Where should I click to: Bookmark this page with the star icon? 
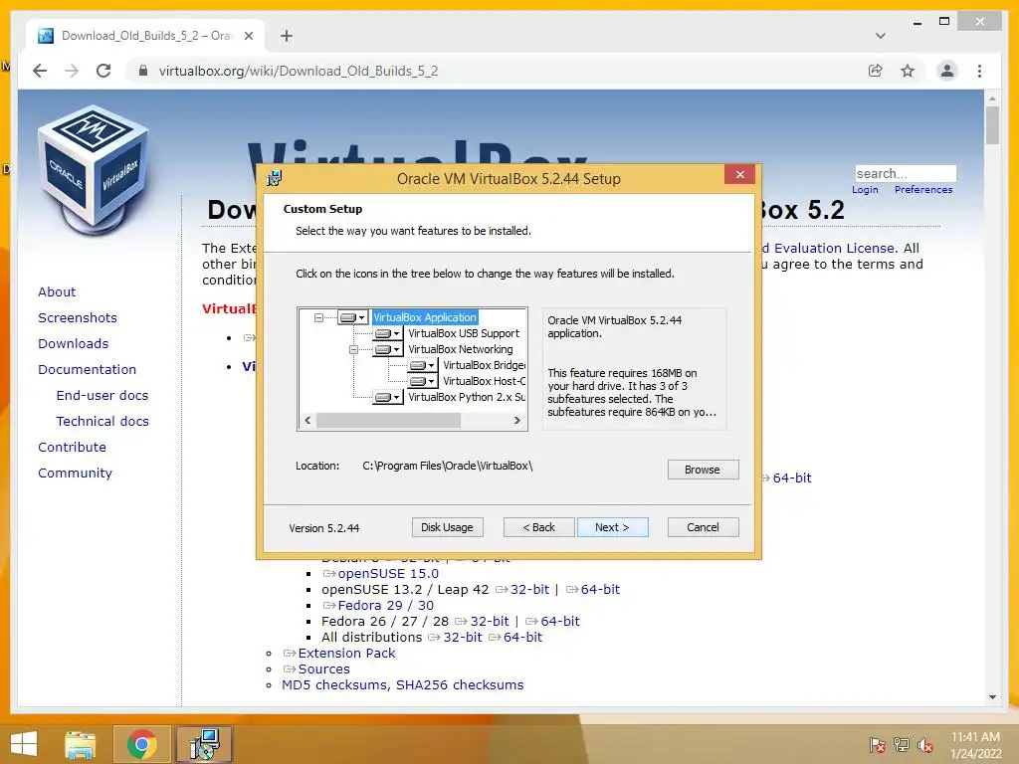(x=908, y=71)
